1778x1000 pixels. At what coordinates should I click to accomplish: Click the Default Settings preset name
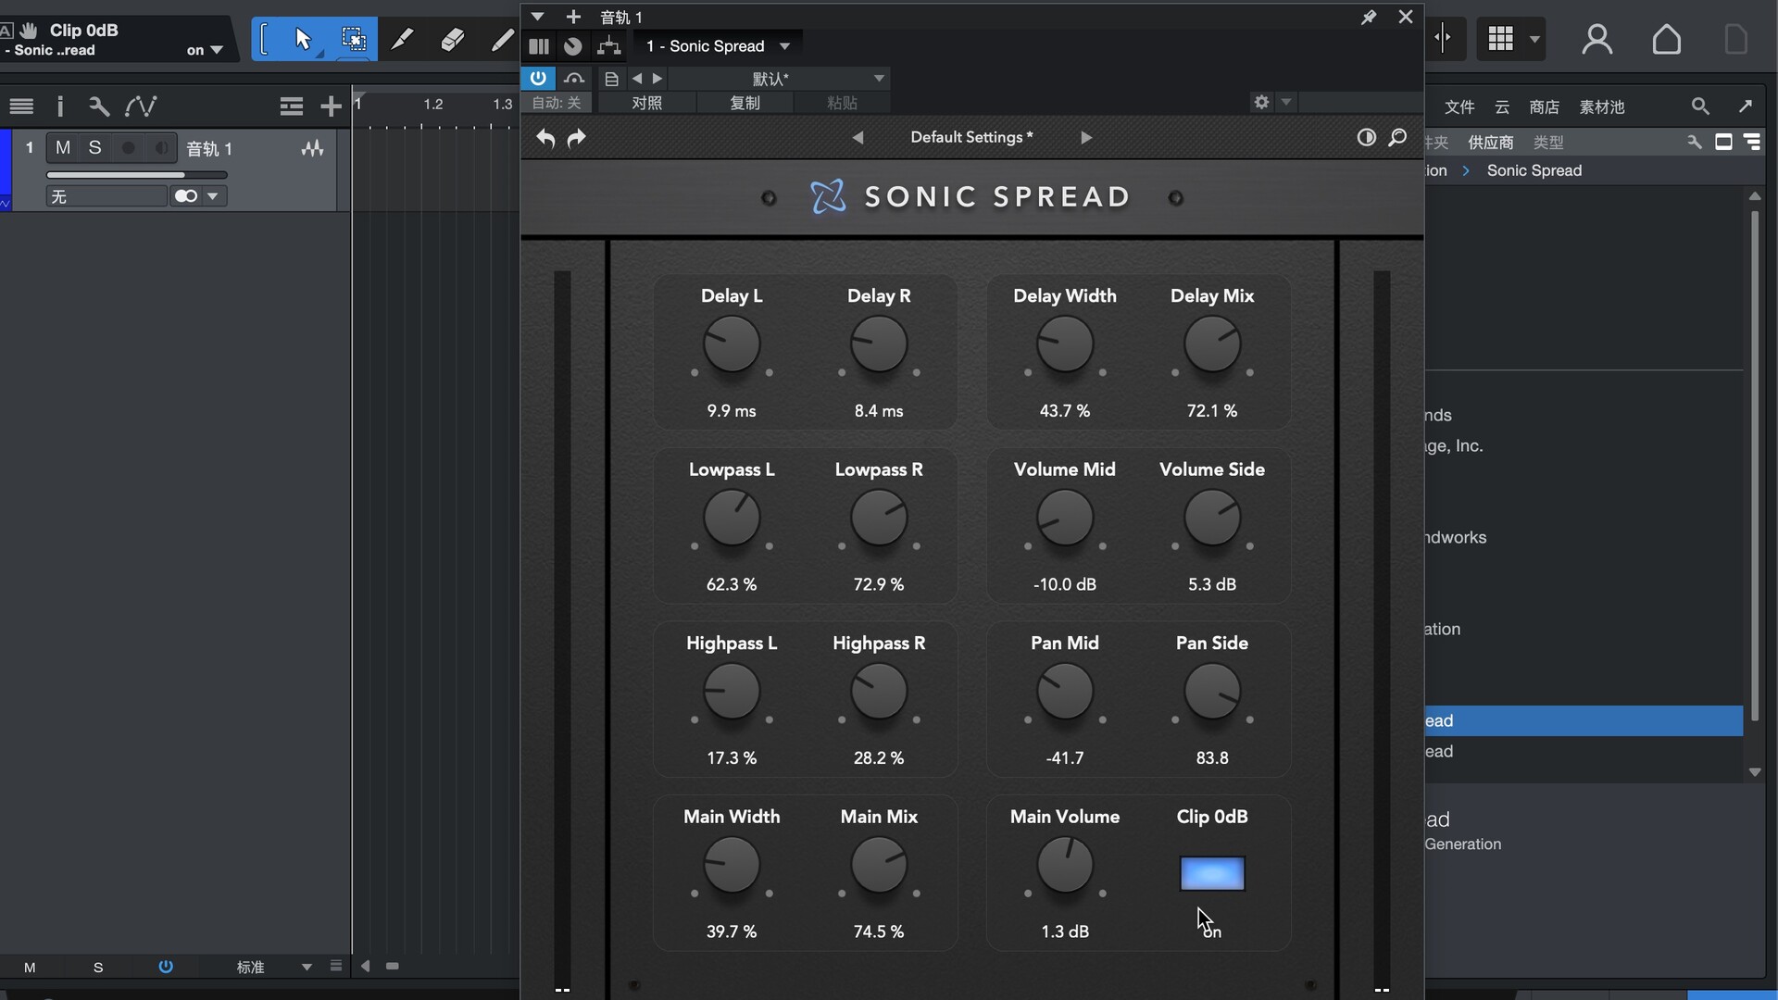[x=971, y=137]
